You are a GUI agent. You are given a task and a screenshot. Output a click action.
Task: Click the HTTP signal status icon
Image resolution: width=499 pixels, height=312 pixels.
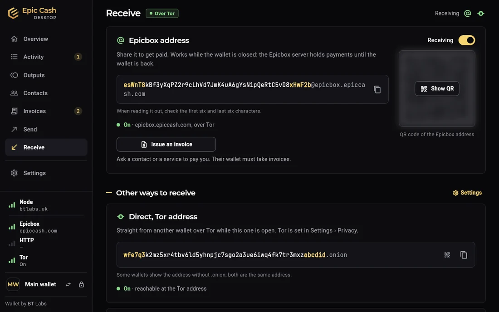[12, 244]
